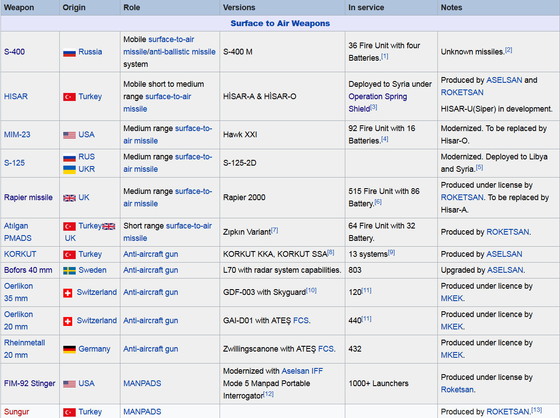Click the Russia flag in the S-400 row
This screenshot has width=560, height=418.
[x=70, y=52]
